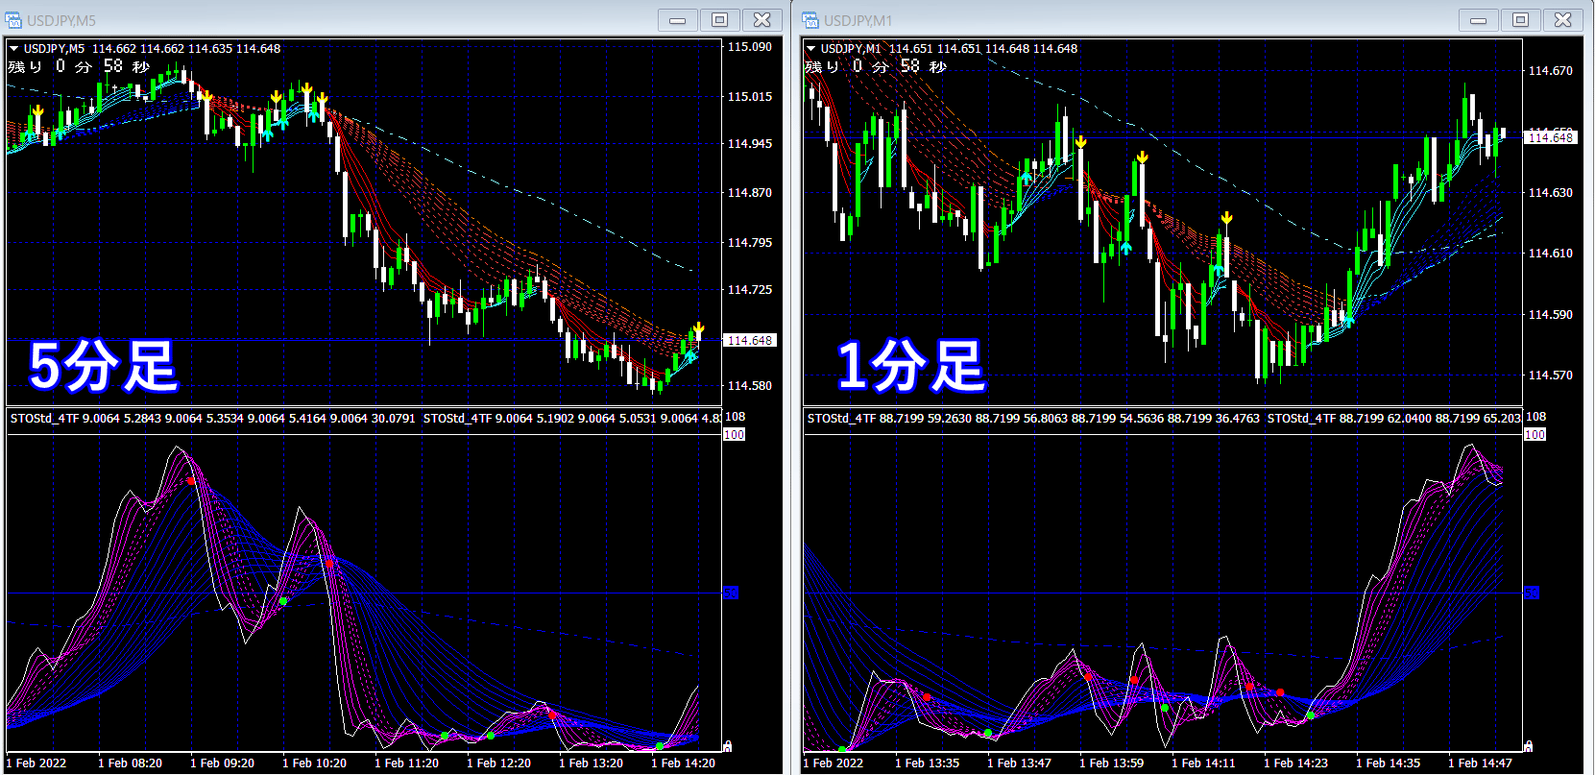Image resolution: width=1595 pixels, height=775 pixels.
Task: Maximize the USDJPY,M5 chart window
Action: tap(720, 19)
